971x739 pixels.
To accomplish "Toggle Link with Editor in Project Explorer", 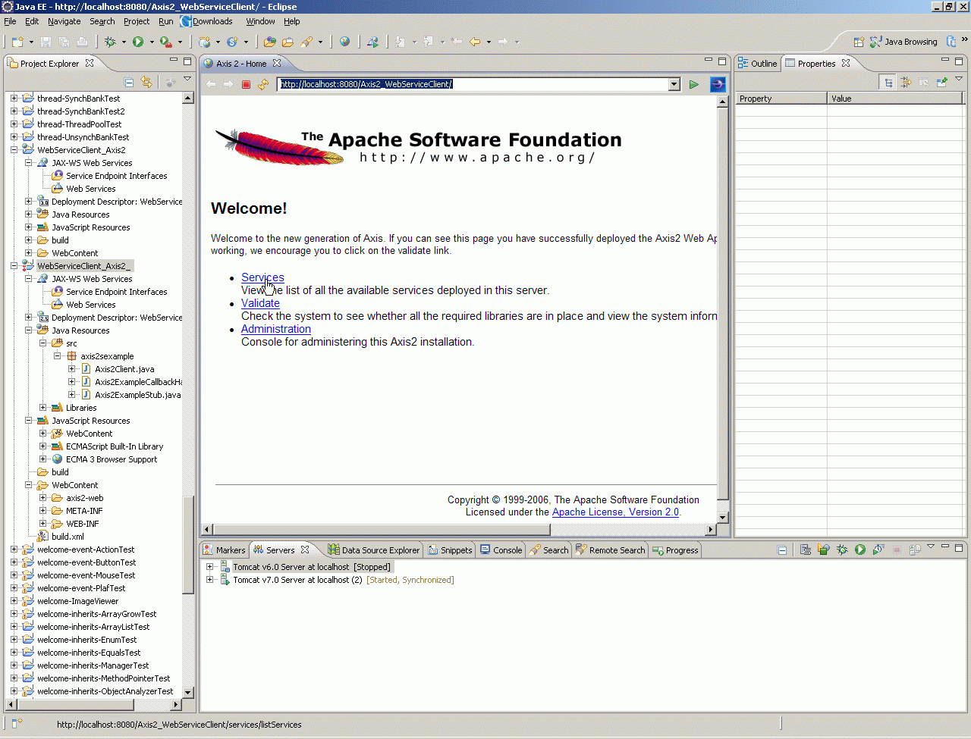I will click(146, 83).
